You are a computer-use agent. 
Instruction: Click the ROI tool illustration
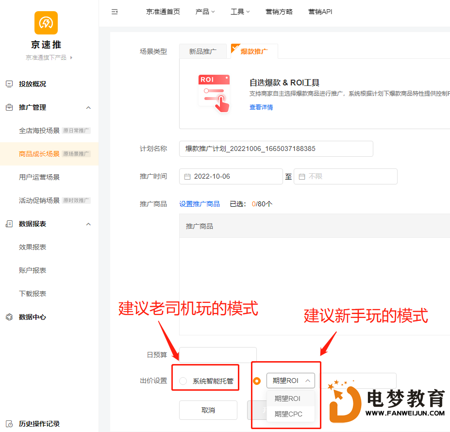click(x=214, y=93)
